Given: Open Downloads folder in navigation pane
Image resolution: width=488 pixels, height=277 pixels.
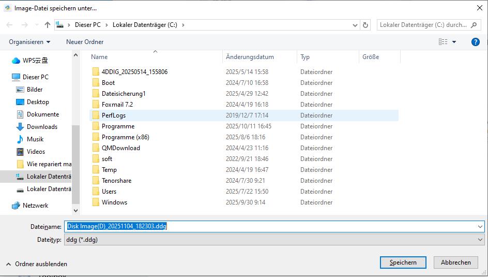Looking at the screenshot, I should tap(42, 127).
